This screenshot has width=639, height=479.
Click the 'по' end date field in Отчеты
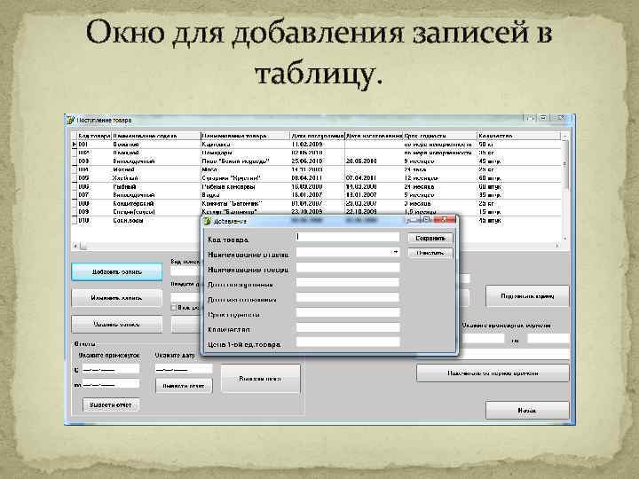click(x=110, y=384)
